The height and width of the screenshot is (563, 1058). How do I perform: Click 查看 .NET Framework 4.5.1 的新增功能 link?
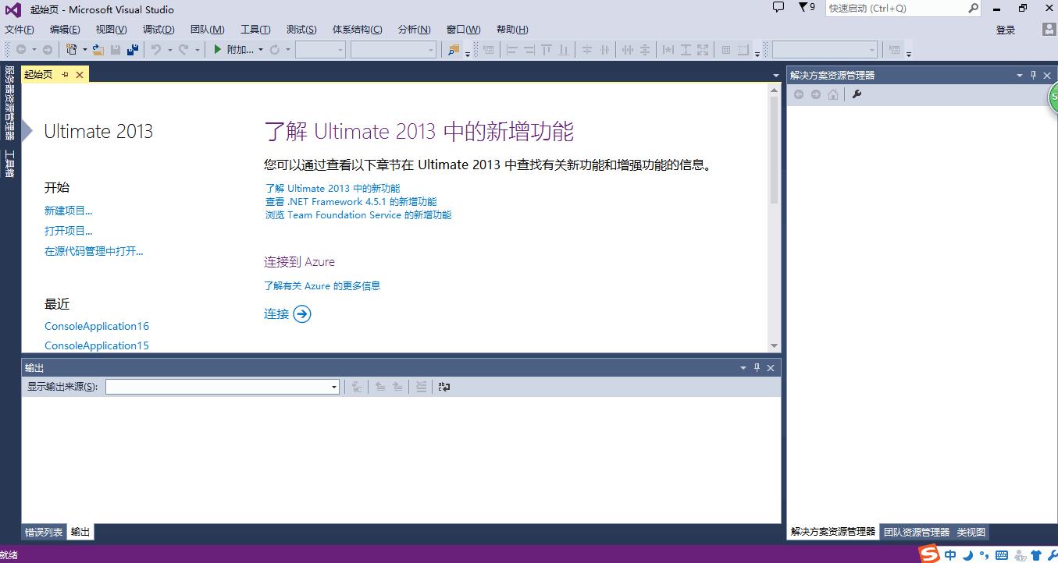pos(351,201)
